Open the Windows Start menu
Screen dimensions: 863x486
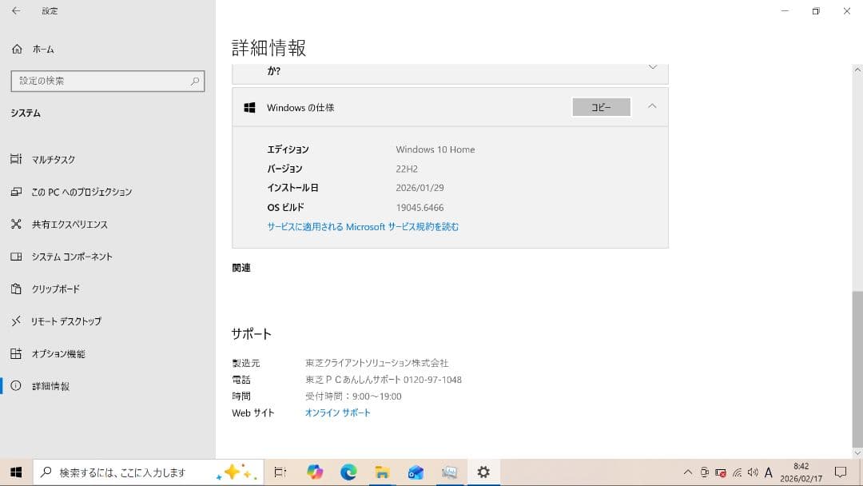[16, 472]
